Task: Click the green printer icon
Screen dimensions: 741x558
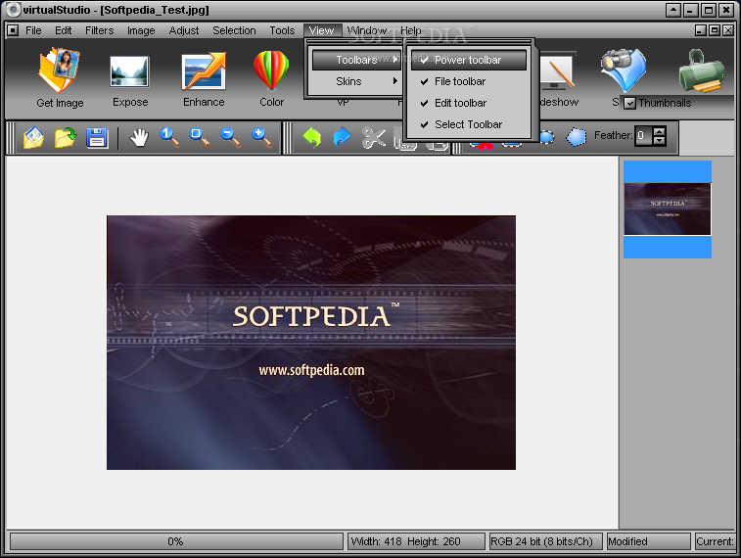Action: [701, 70]
